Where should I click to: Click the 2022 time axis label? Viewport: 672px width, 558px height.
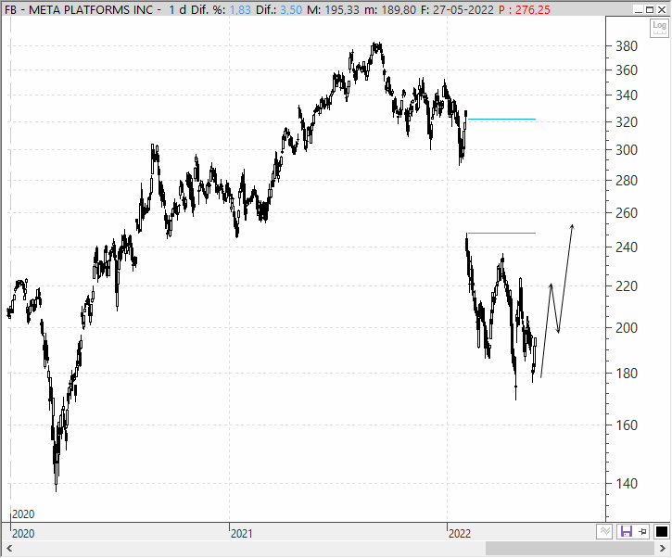pyautogui.click(x=460, y=534)
